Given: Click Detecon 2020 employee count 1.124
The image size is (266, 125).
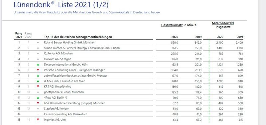Looking at the screenshot, I should click(220, 64).
